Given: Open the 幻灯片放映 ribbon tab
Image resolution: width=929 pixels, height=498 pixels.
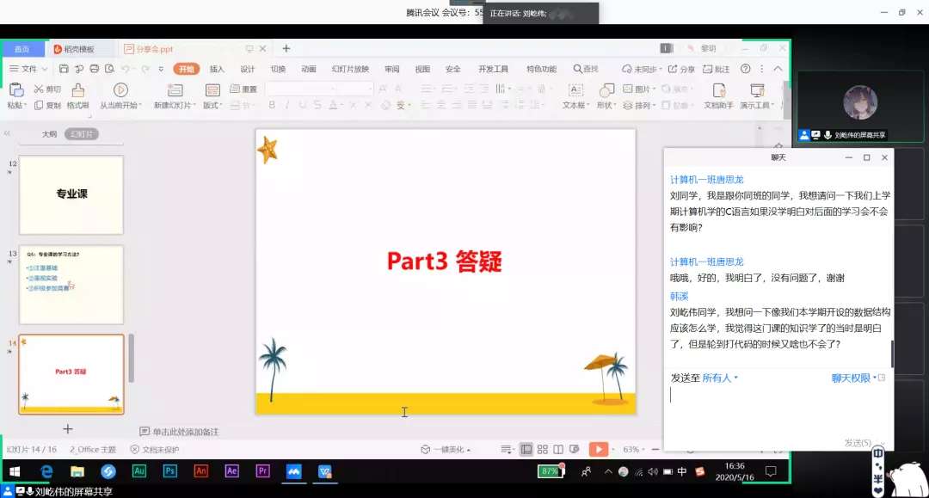Looking at the screenshot, I should click(x=350, y=69).
